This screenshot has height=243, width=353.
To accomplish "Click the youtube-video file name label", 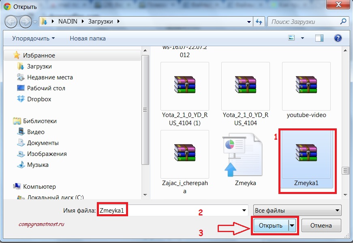I will tap(306, 115).
